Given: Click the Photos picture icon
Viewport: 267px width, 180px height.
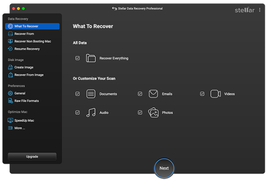Looking at the screenshot, I should point(153,112).
